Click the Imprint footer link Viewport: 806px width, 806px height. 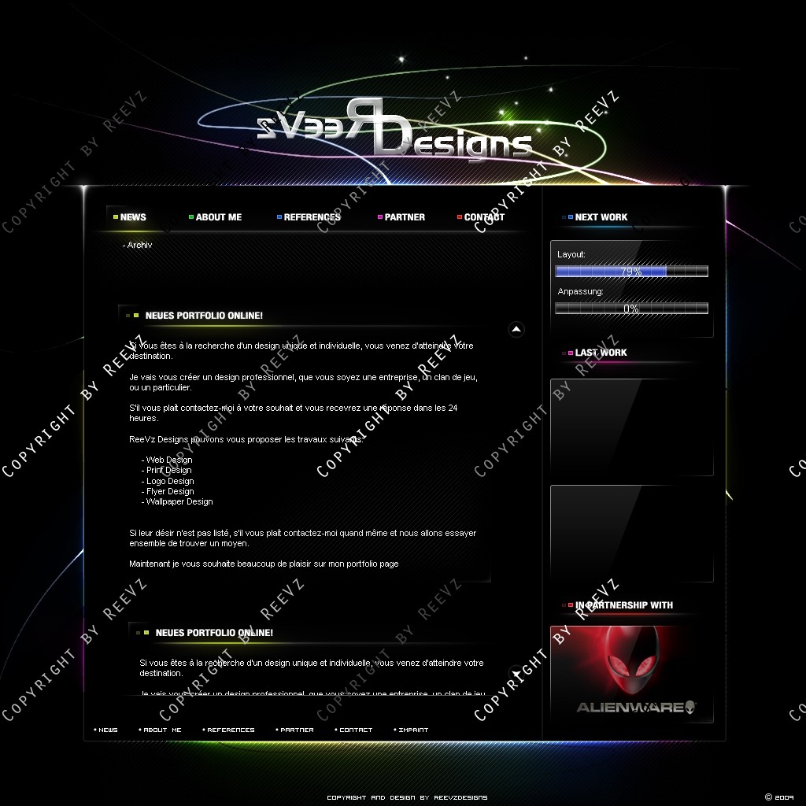coord(412,730)
